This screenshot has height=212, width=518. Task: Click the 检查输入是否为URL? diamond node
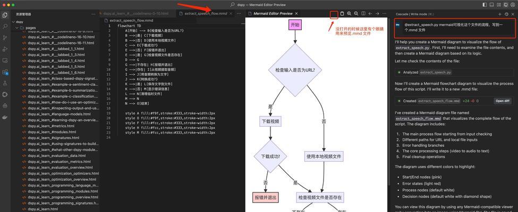click(294, 69)
